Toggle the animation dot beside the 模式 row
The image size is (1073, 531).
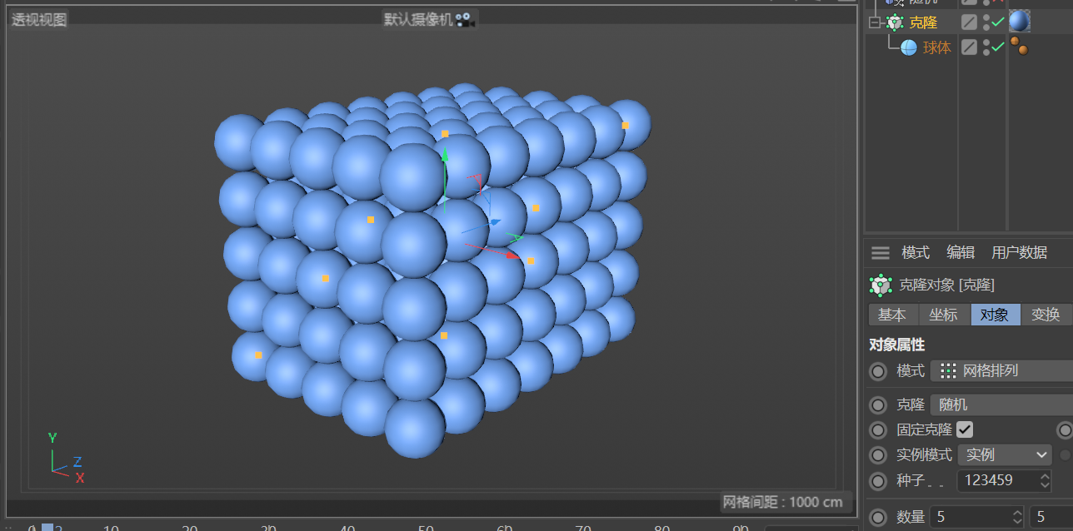click(x=878, y=371)
